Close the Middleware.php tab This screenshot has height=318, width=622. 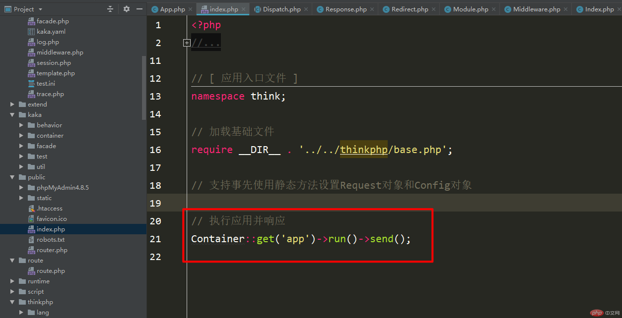[566, 9]
